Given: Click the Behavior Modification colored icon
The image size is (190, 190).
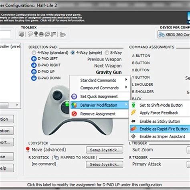Looking at the screenshot, I should (74, 105).
